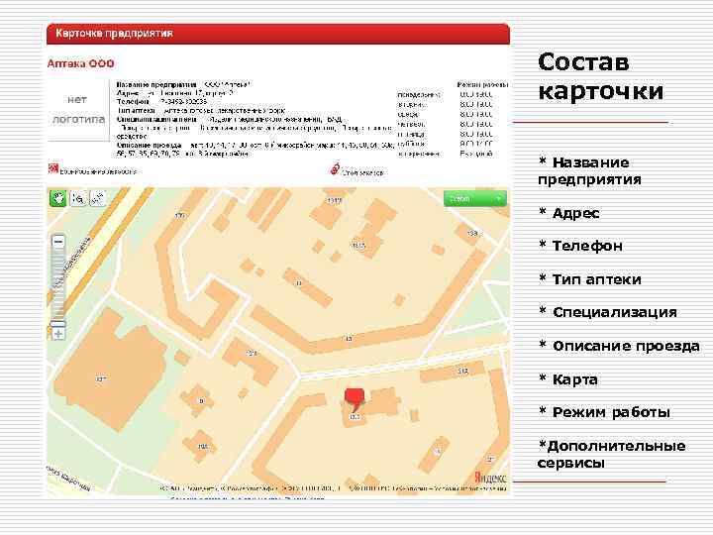This screenshot has width=713, height=535.
Task: Click the Описание проезда label in the card
Action: click(149, 146)
